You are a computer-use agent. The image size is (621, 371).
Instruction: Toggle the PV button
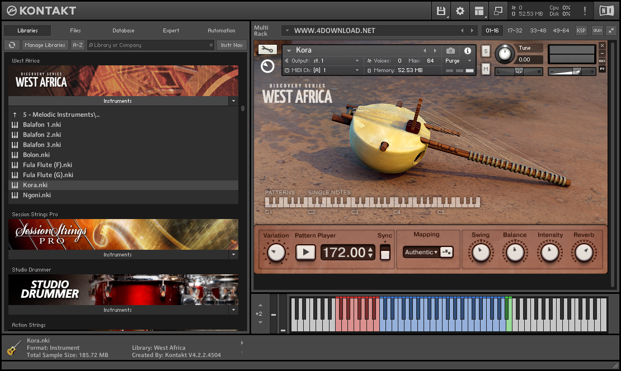[x=602, y=69]
